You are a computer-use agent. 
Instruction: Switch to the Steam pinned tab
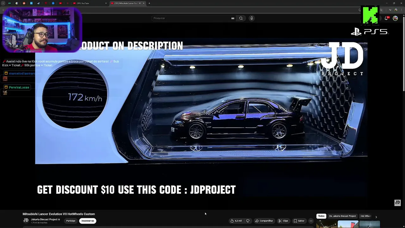point(38,3)
